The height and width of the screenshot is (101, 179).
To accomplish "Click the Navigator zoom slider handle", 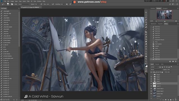I will pyautogui.click(x=165, y=21).
